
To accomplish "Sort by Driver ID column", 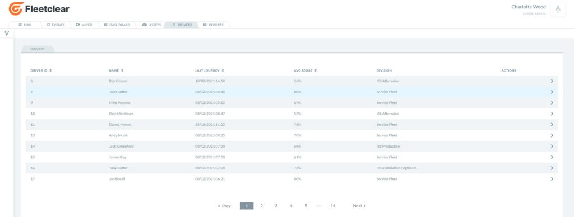I will tap(41, 70).
